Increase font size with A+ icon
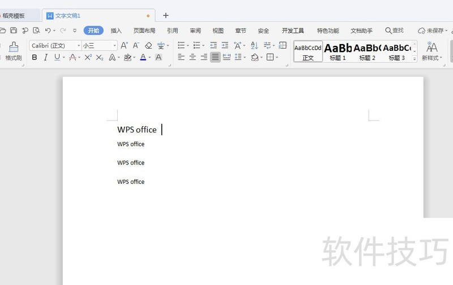The width and height of the screenshot is (453, 285). tap(124, 45)
